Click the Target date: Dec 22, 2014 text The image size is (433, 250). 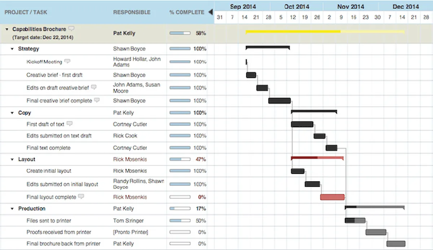coord(43,38)
